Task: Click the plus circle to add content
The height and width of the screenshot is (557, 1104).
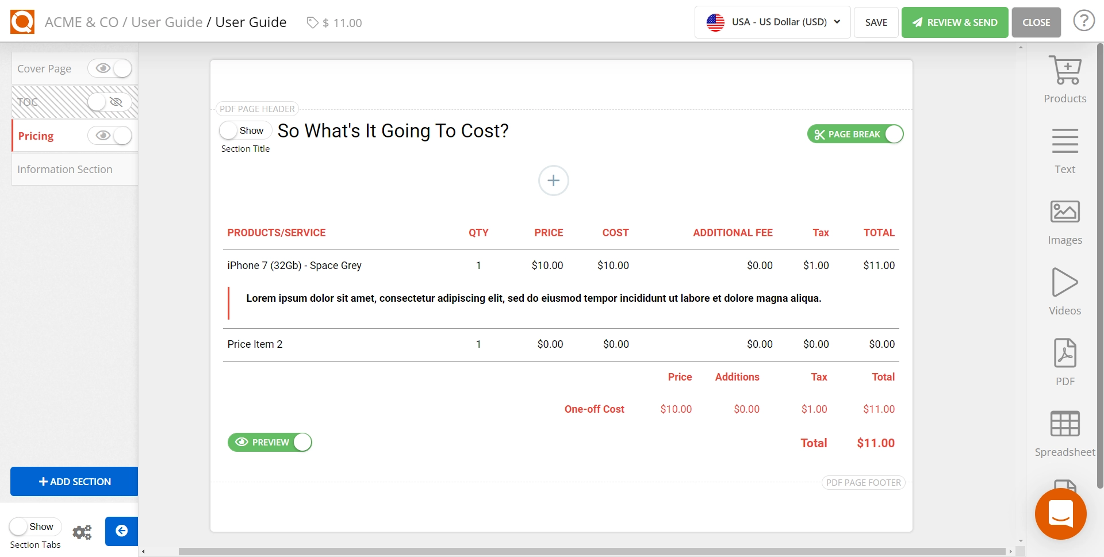Action: coord(553,181)
